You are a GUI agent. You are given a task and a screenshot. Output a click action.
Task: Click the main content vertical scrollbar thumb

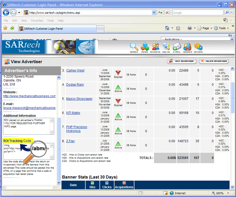232,97
